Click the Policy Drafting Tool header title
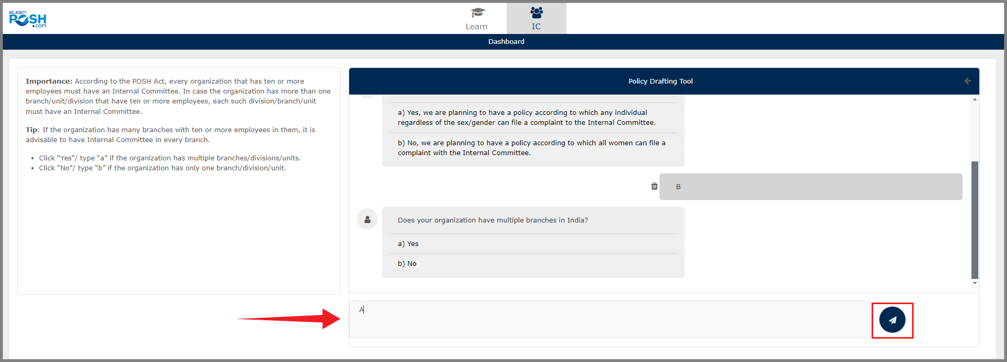The width and height of the screenshot is (1007, 362). pyautogui.click(x=660, y=81)
